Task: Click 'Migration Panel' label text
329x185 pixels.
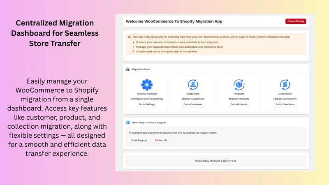Action: pos(141,69)
